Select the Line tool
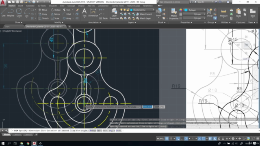Viewport: 260px width, 146px height. tap(4, 13)
